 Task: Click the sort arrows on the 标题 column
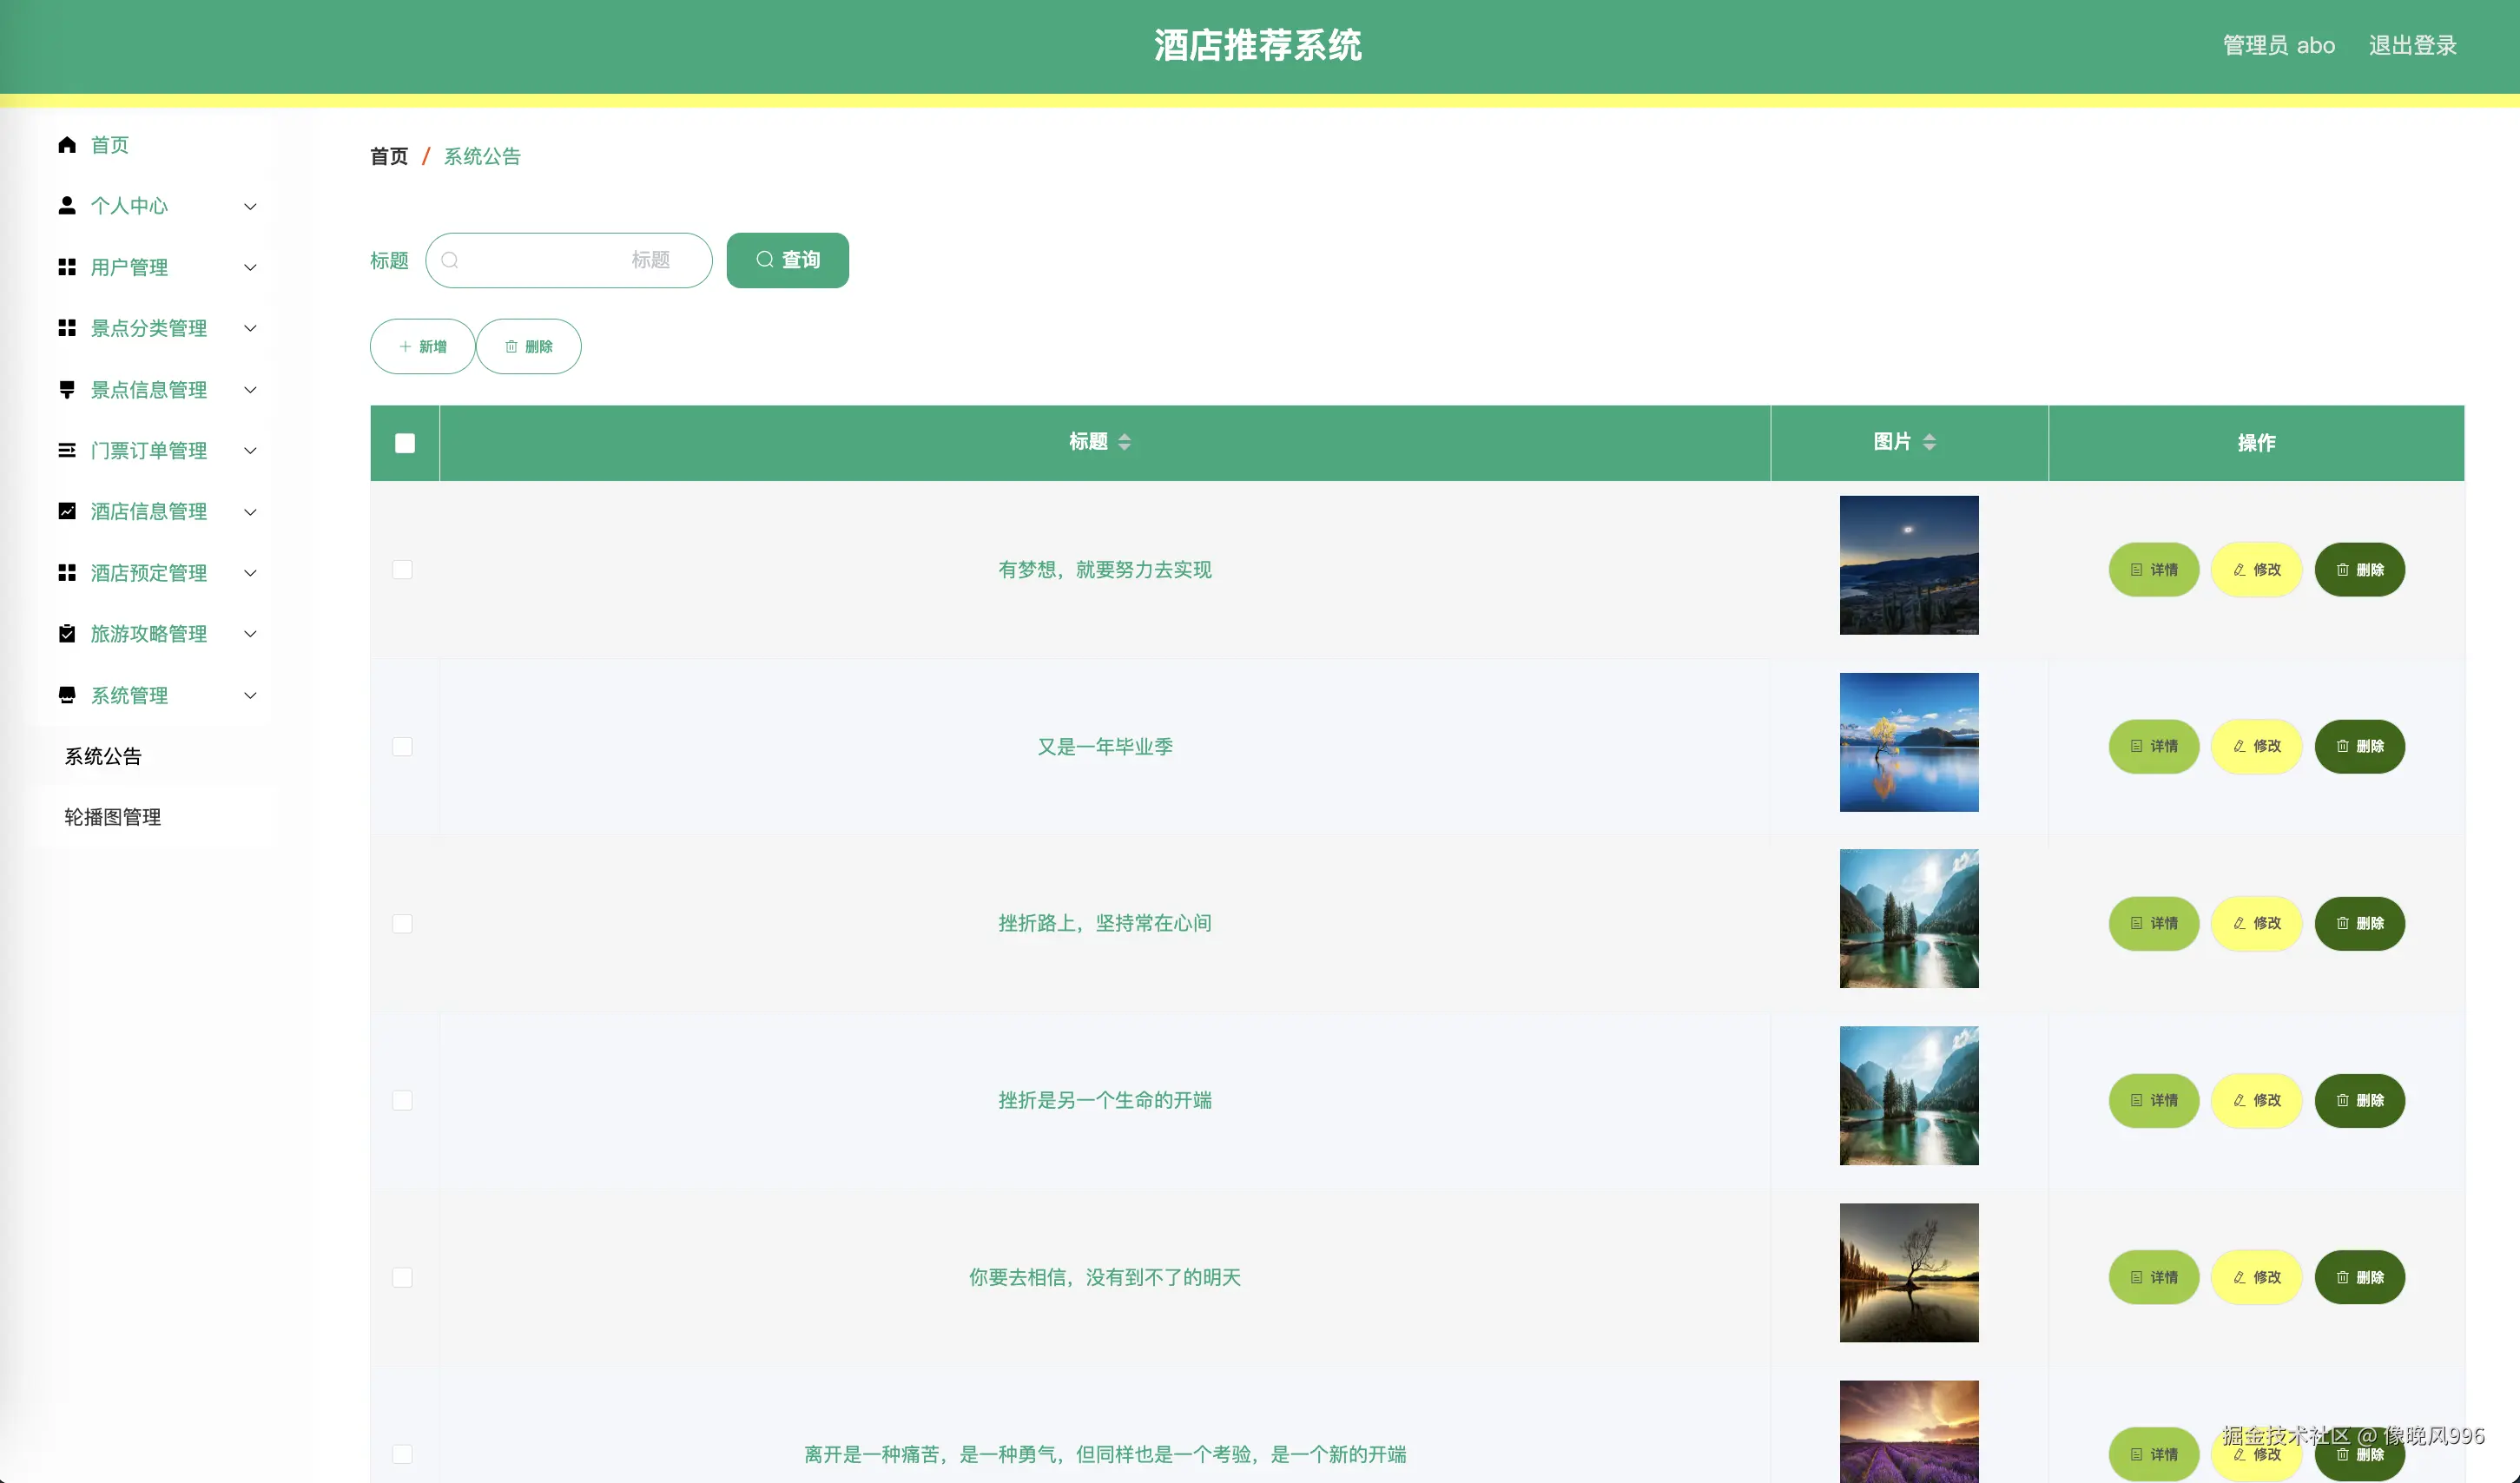pos(1126,442)
